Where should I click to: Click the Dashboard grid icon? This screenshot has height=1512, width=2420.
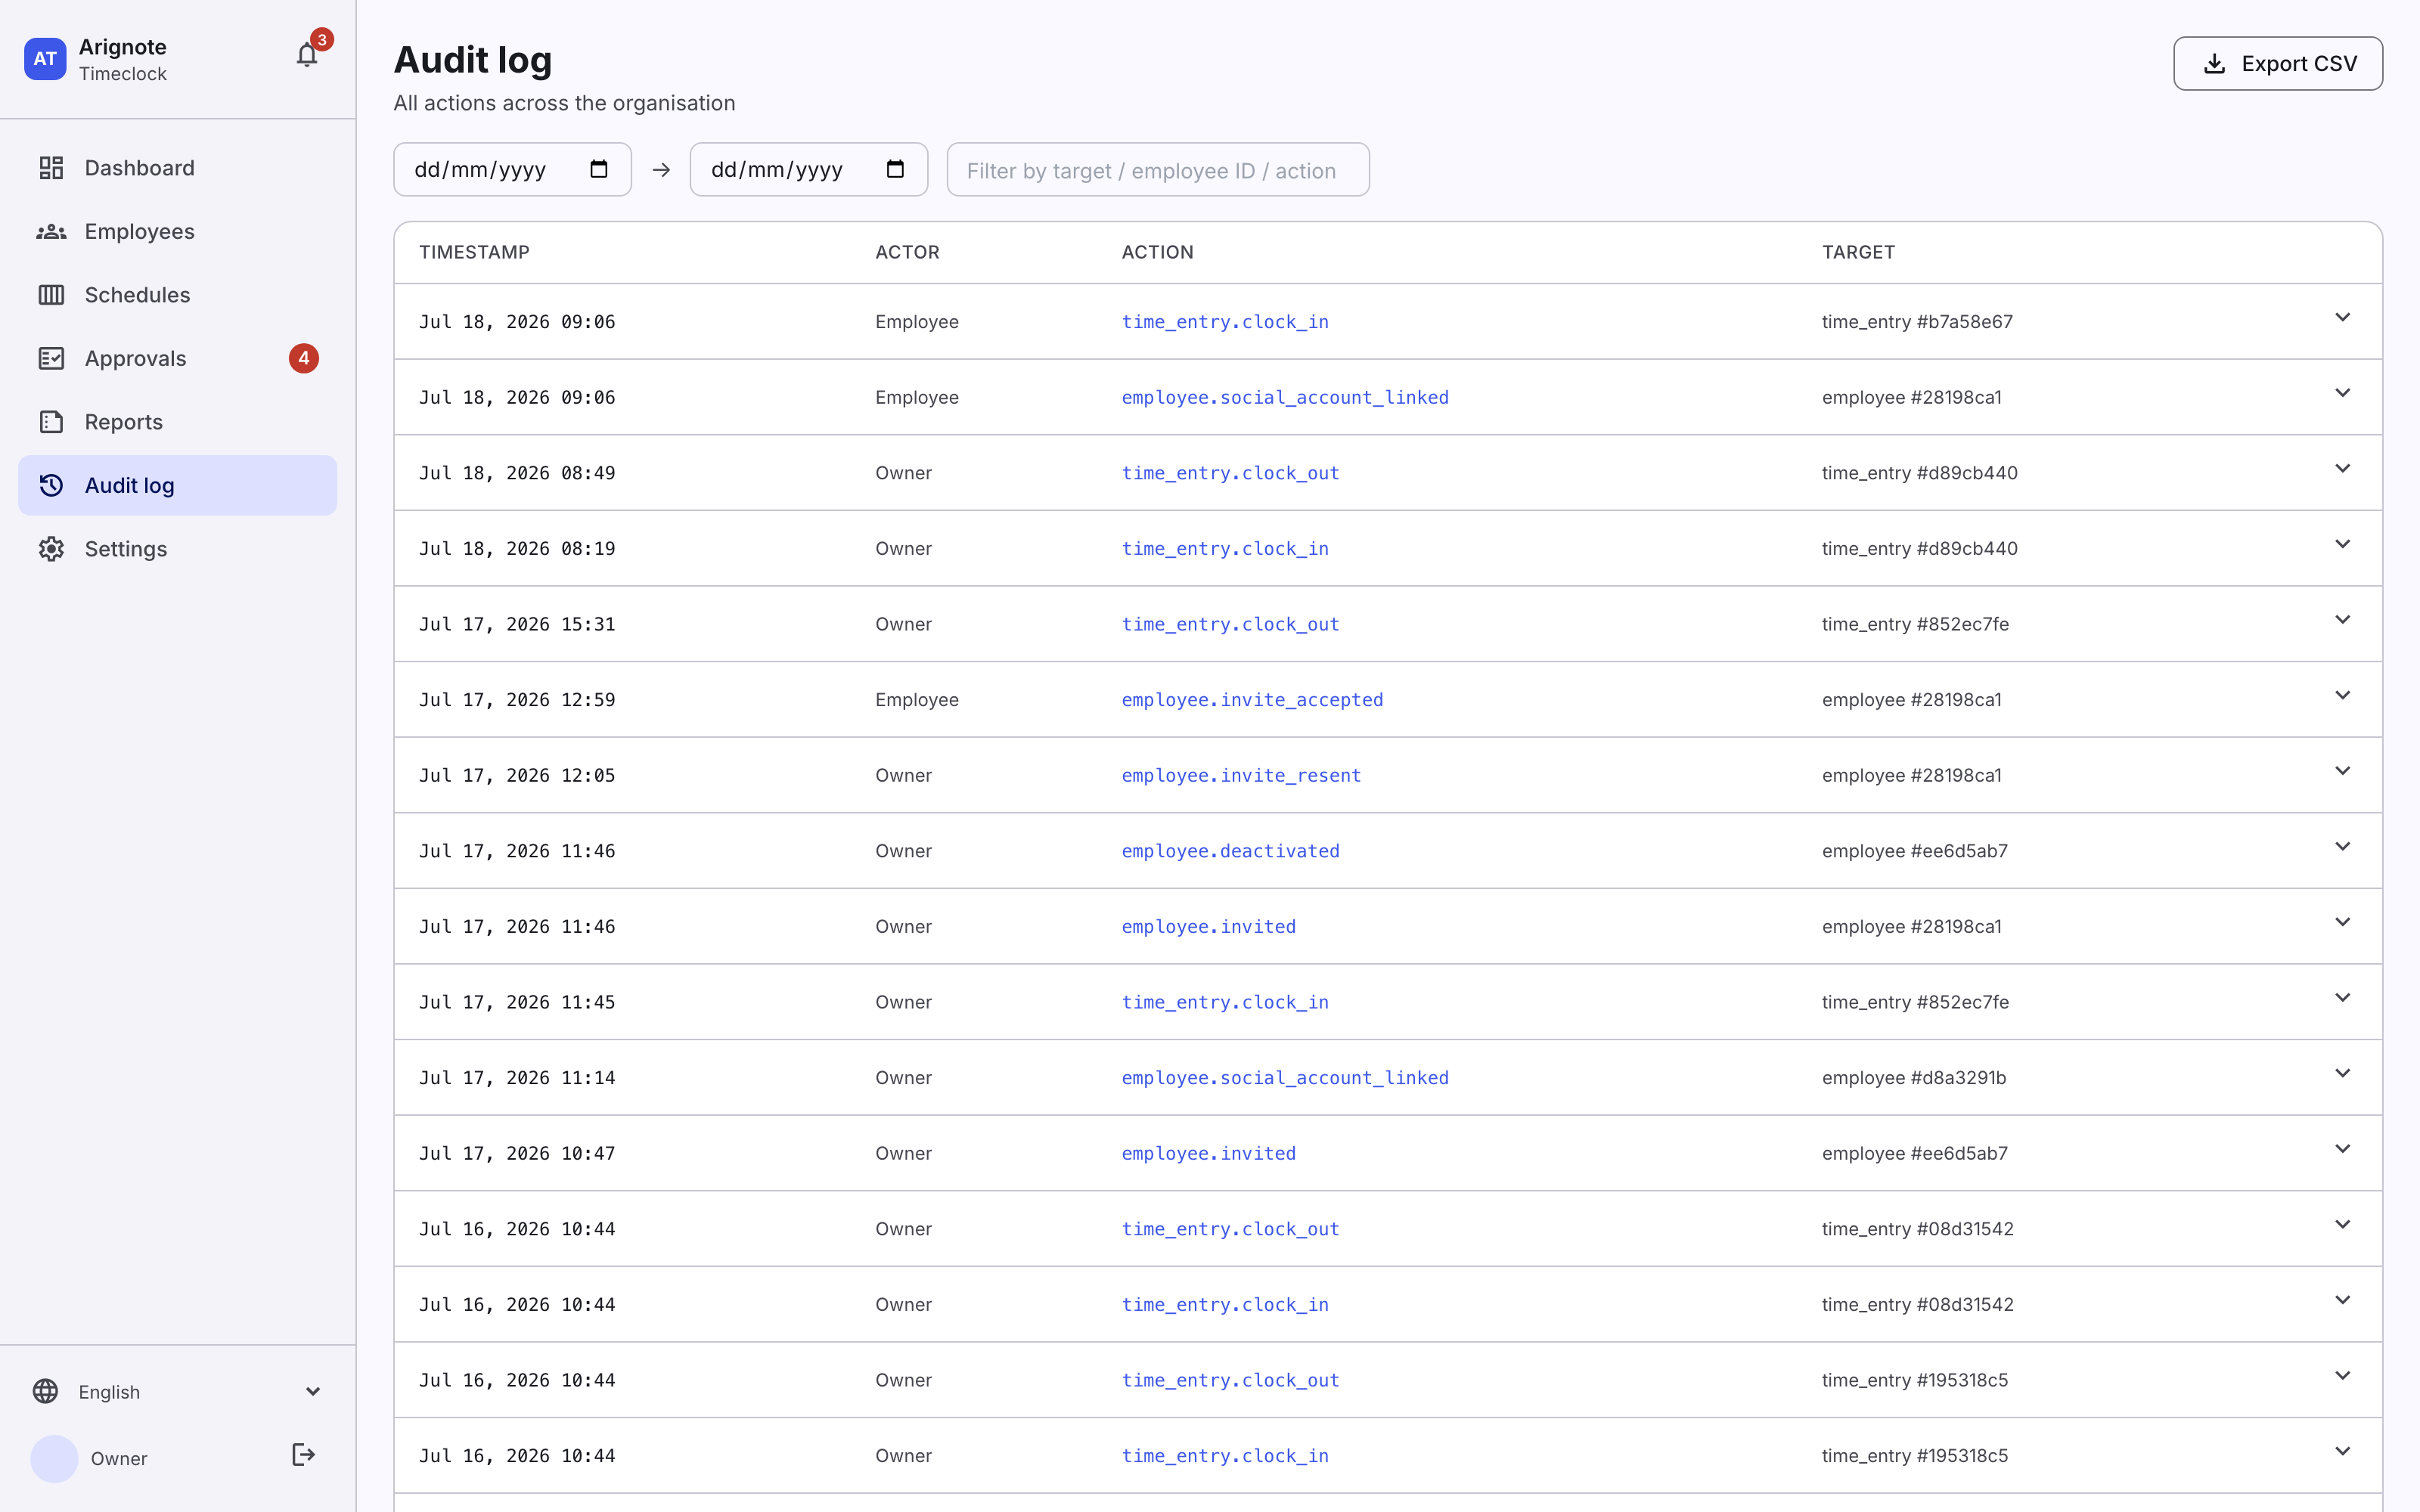pos(51,168)
